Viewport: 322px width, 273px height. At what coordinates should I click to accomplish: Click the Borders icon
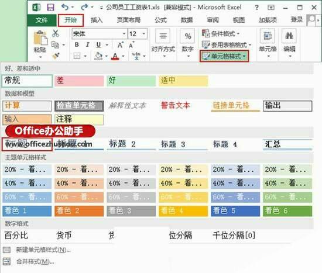point(77,56)
